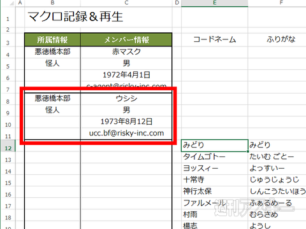306x229 pixels.
Task: Click the active cell みどり in column E
Action: [x=215, y=146]
